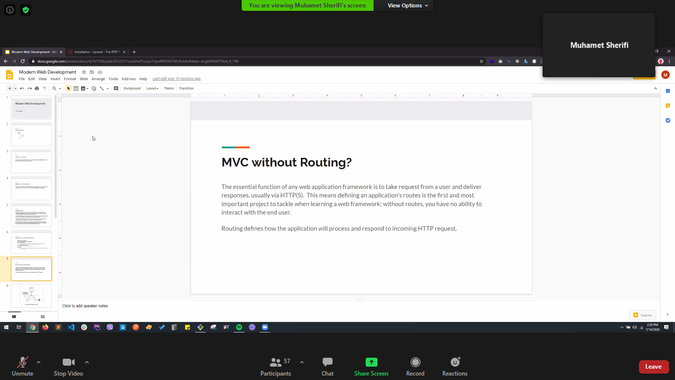Start recording with the Record icon
675x380 pixels.
click(x=415, y=362)
